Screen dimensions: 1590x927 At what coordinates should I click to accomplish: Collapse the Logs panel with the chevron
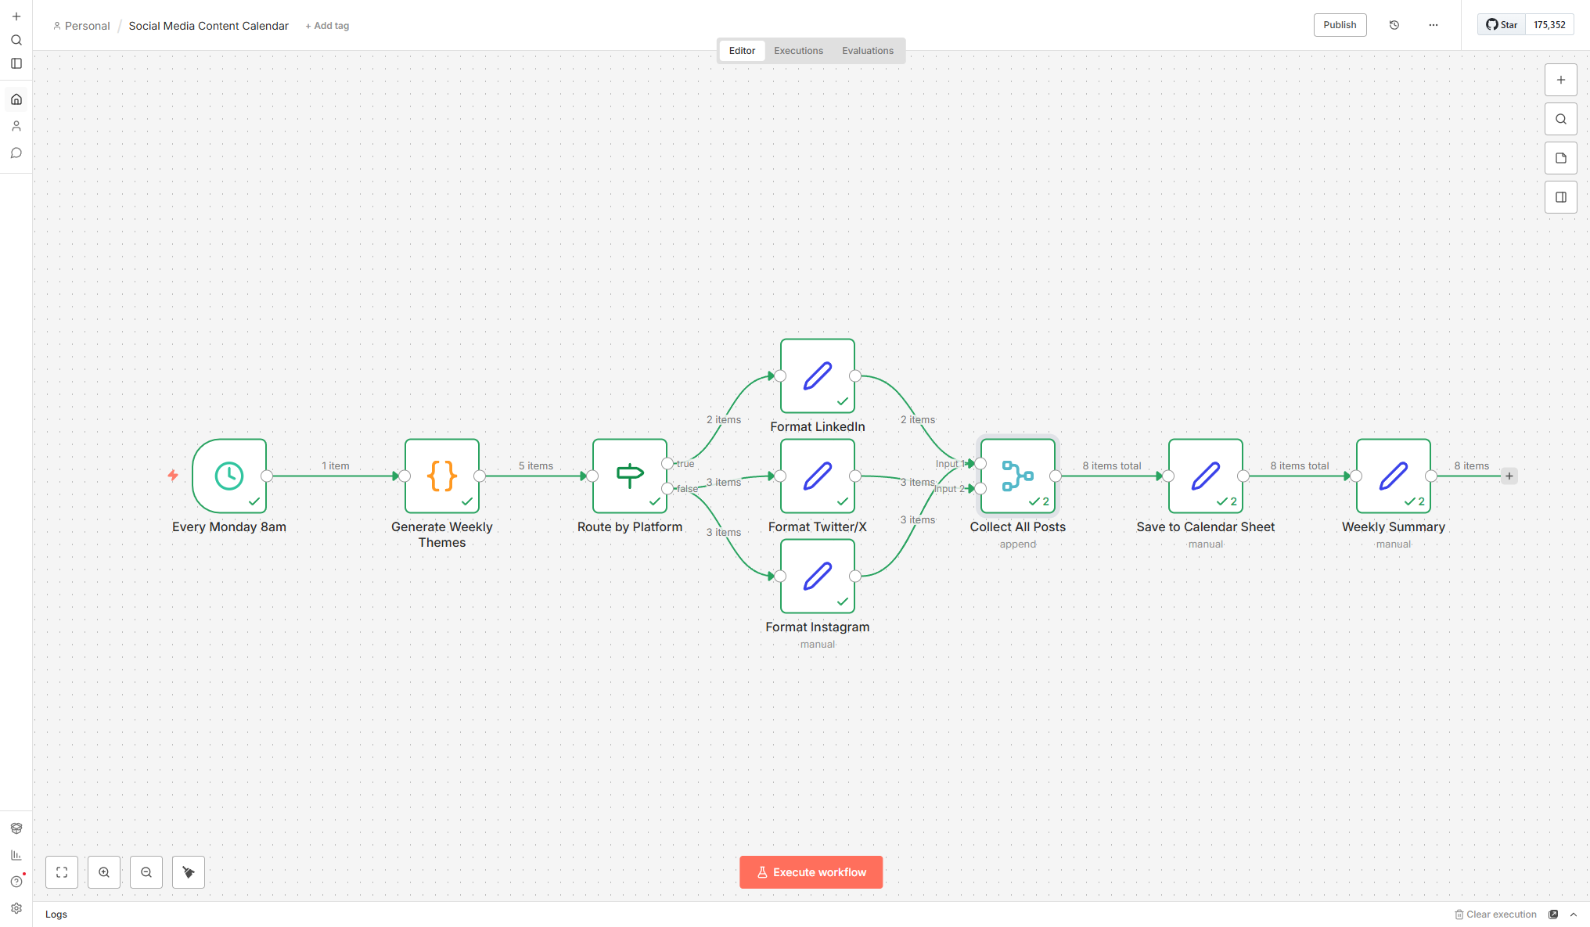[x=1574, y=914]
